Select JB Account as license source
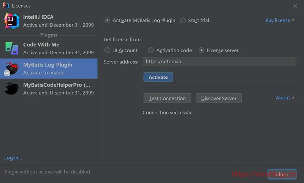 click(x=108, y=50)
